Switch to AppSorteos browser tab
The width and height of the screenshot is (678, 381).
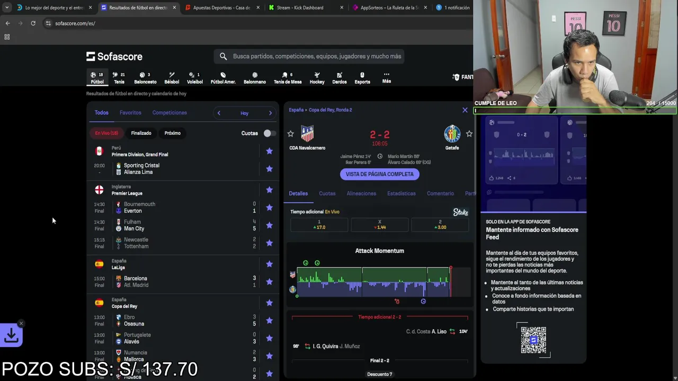[389, 7]
